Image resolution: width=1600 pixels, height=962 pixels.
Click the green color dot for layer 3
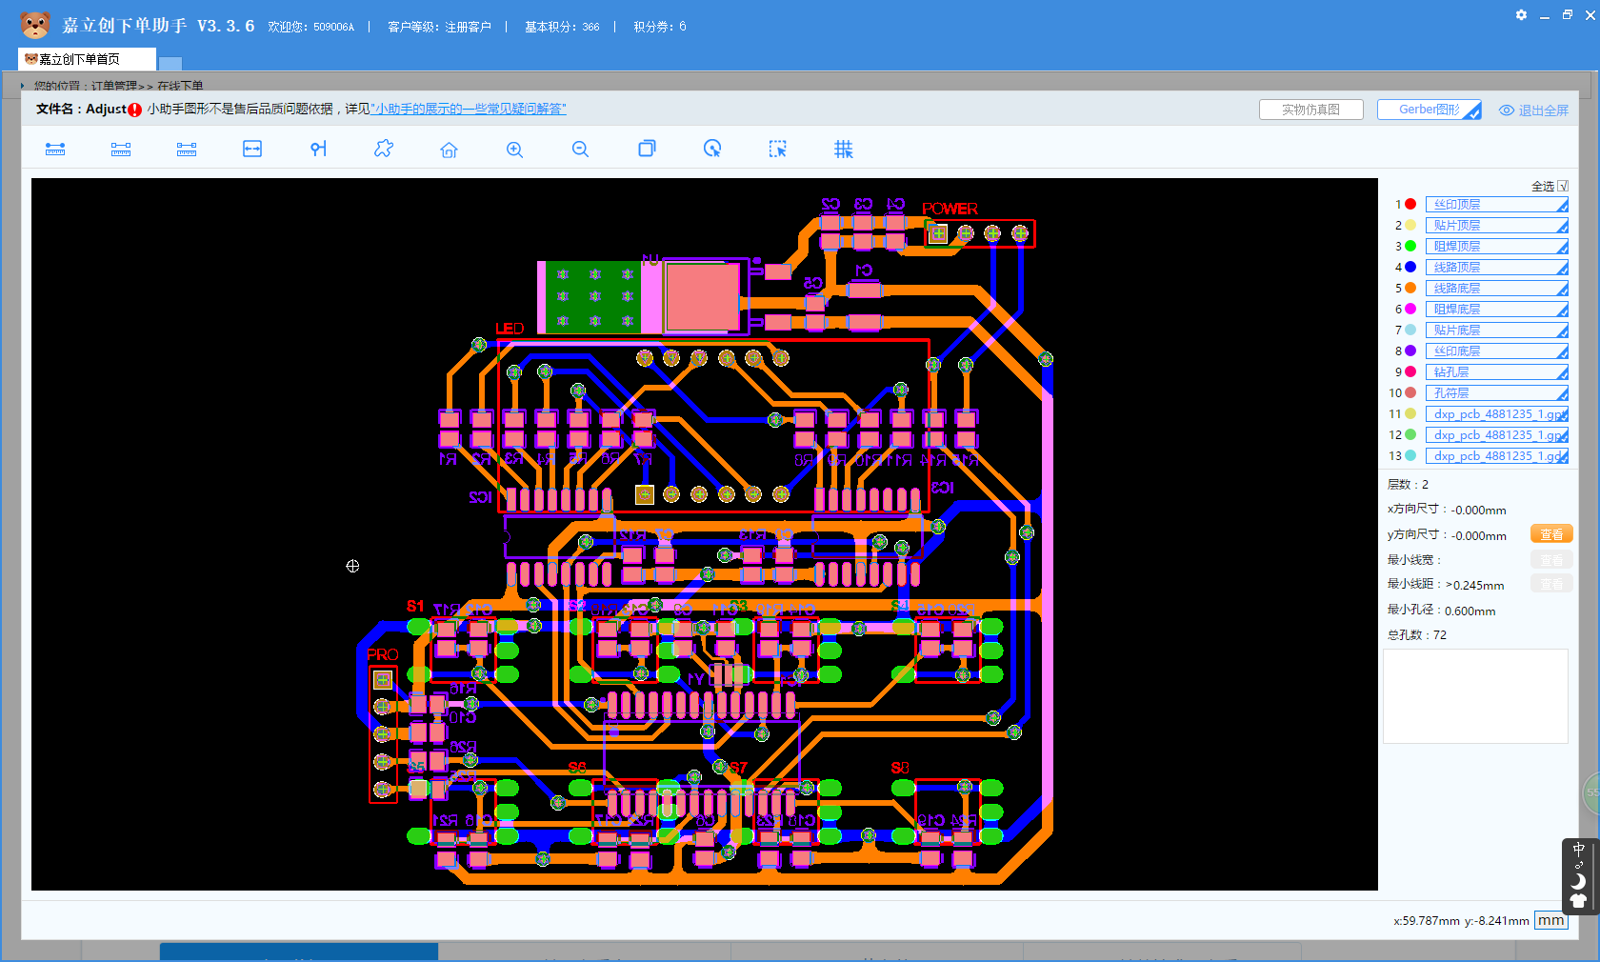[x=1410, y=247]
